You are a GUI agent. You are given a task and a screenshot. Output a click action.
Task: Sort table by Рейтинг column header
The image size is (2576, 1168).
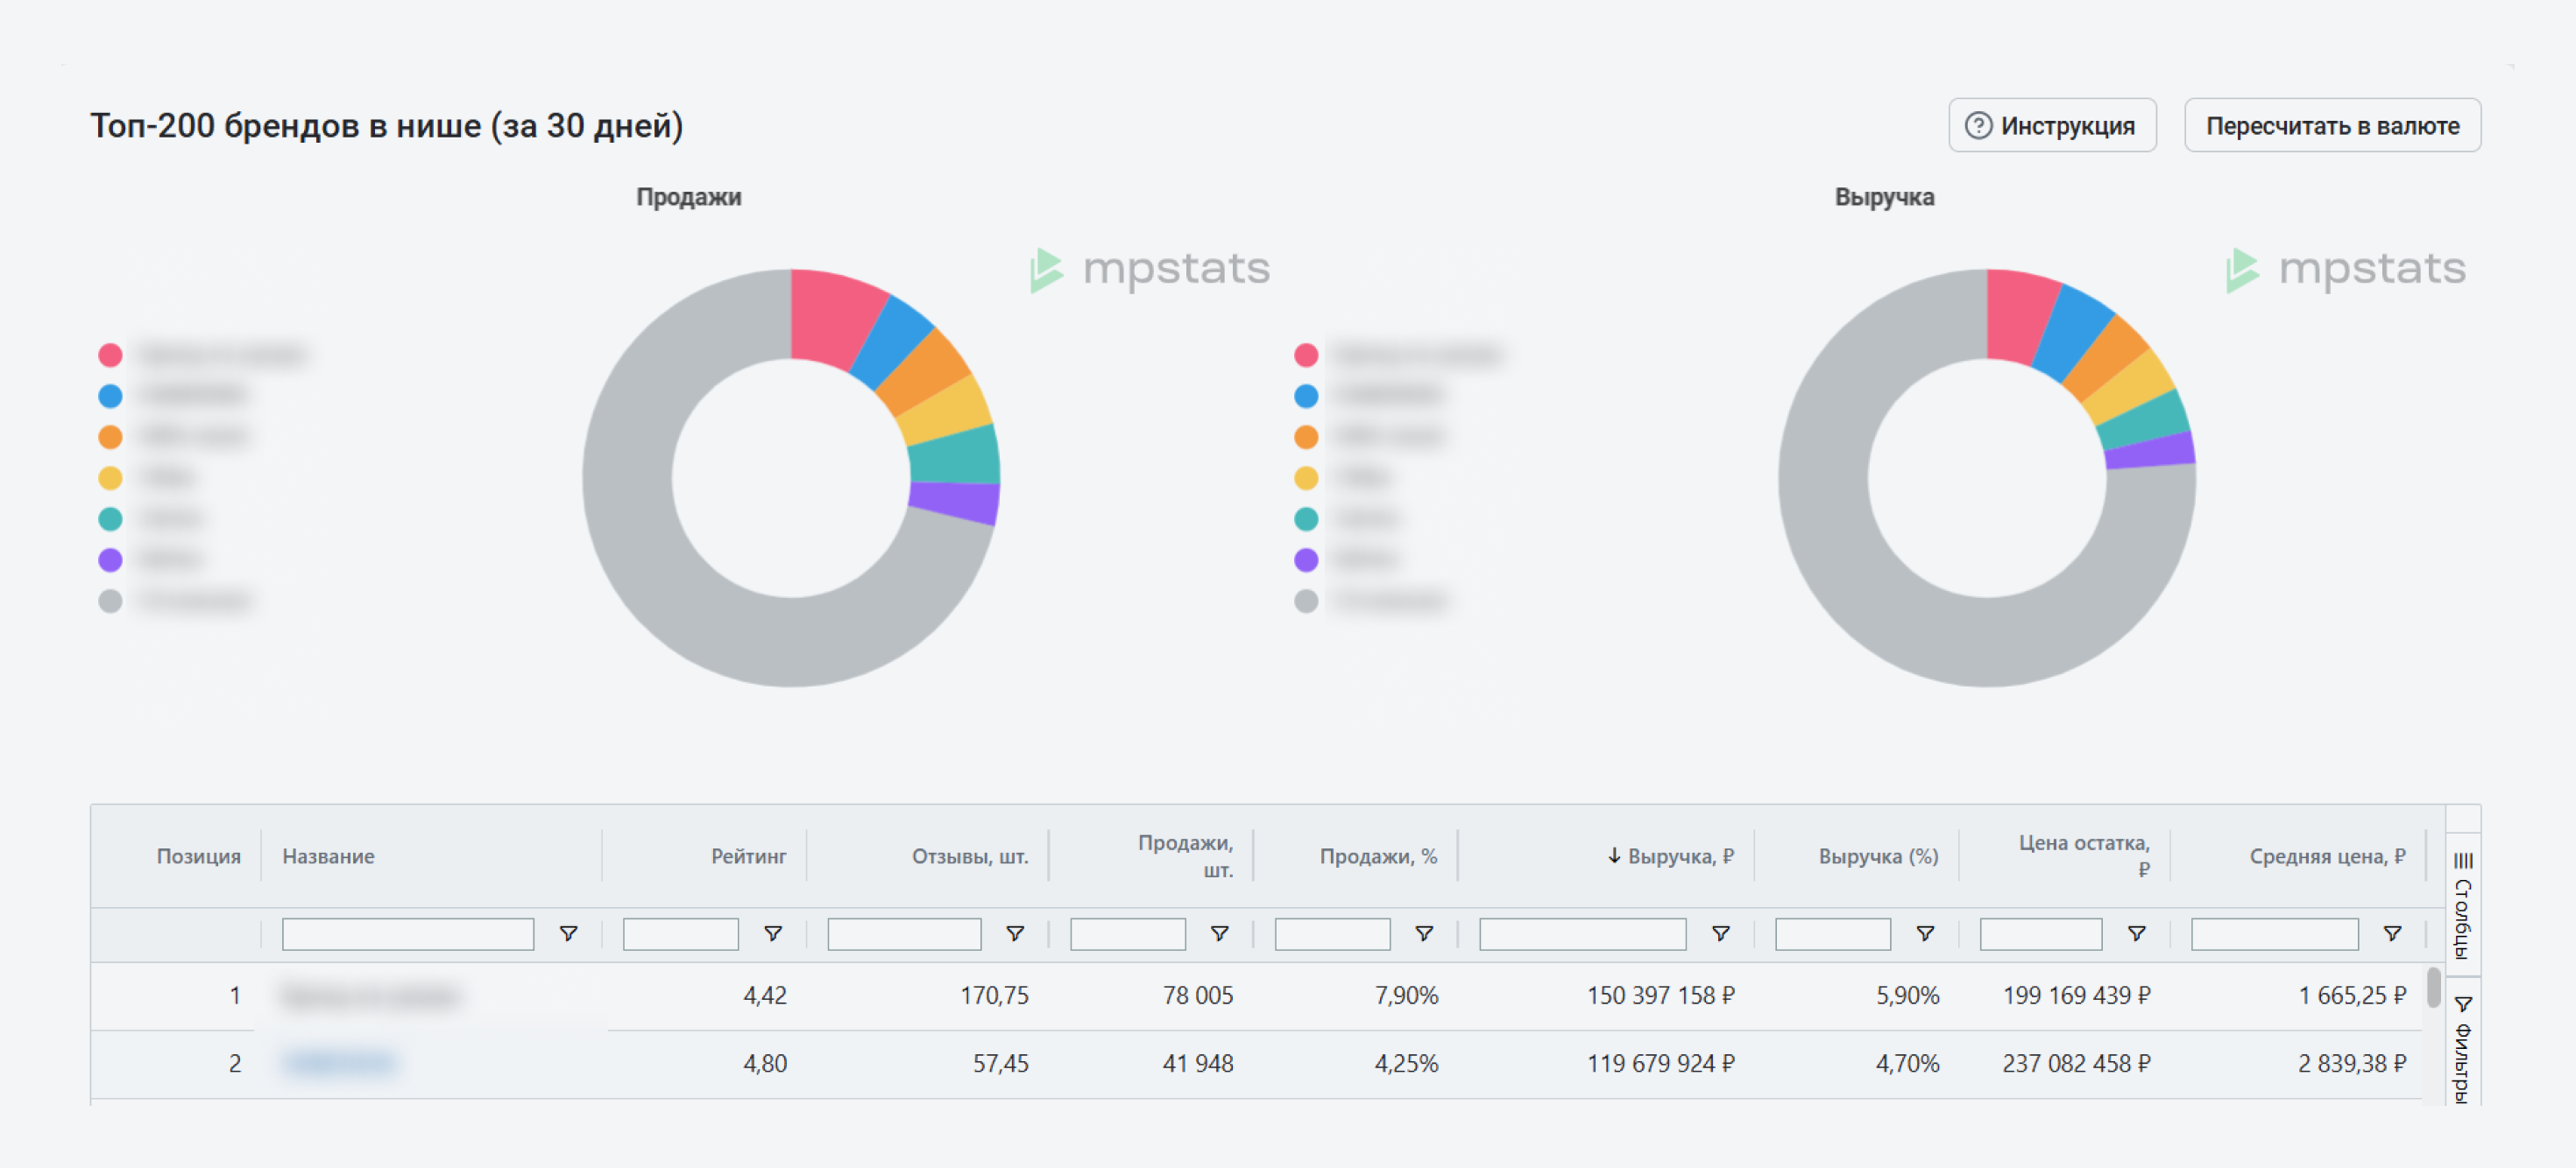[748, 856]
